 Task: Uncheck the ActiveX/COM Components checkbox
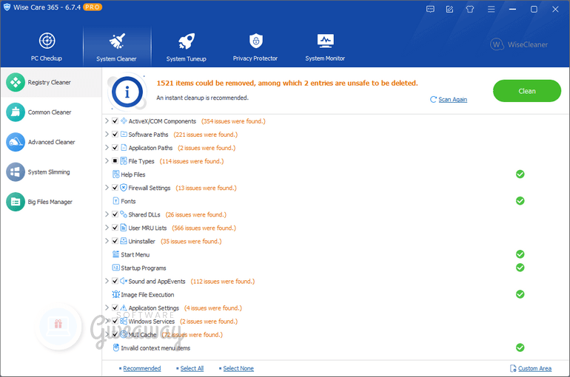click(115, 121)
